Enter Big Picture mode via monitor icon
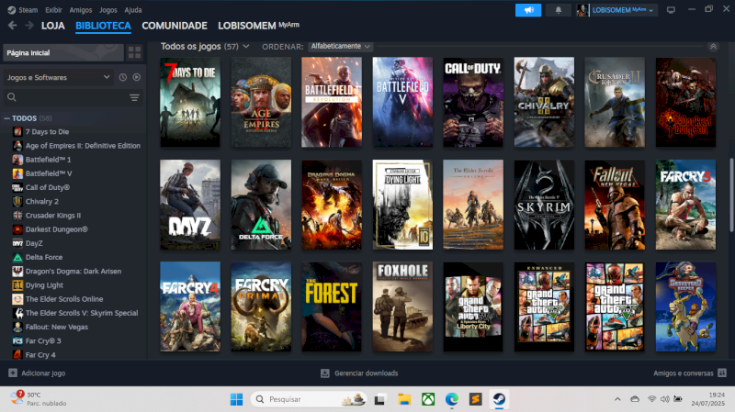Screen dimensions: 735x412 coord(670,10)
